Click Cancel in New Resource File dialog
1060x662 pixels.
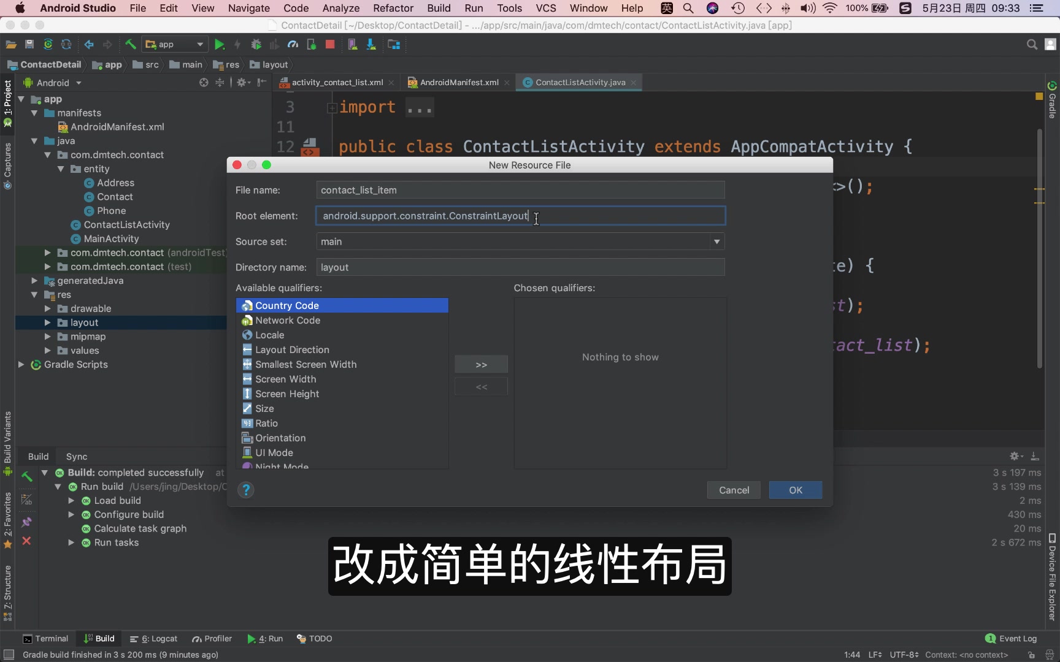point(734,490)
